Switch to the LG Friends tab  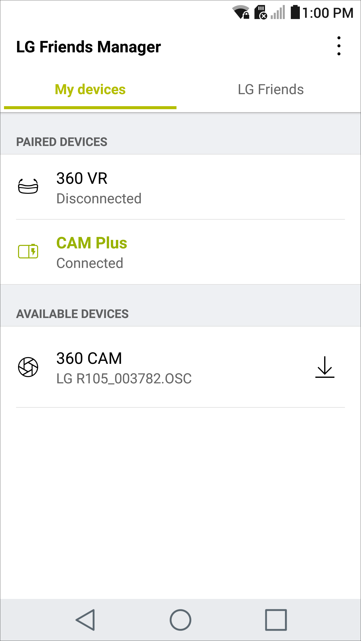(x=271, y=90)
